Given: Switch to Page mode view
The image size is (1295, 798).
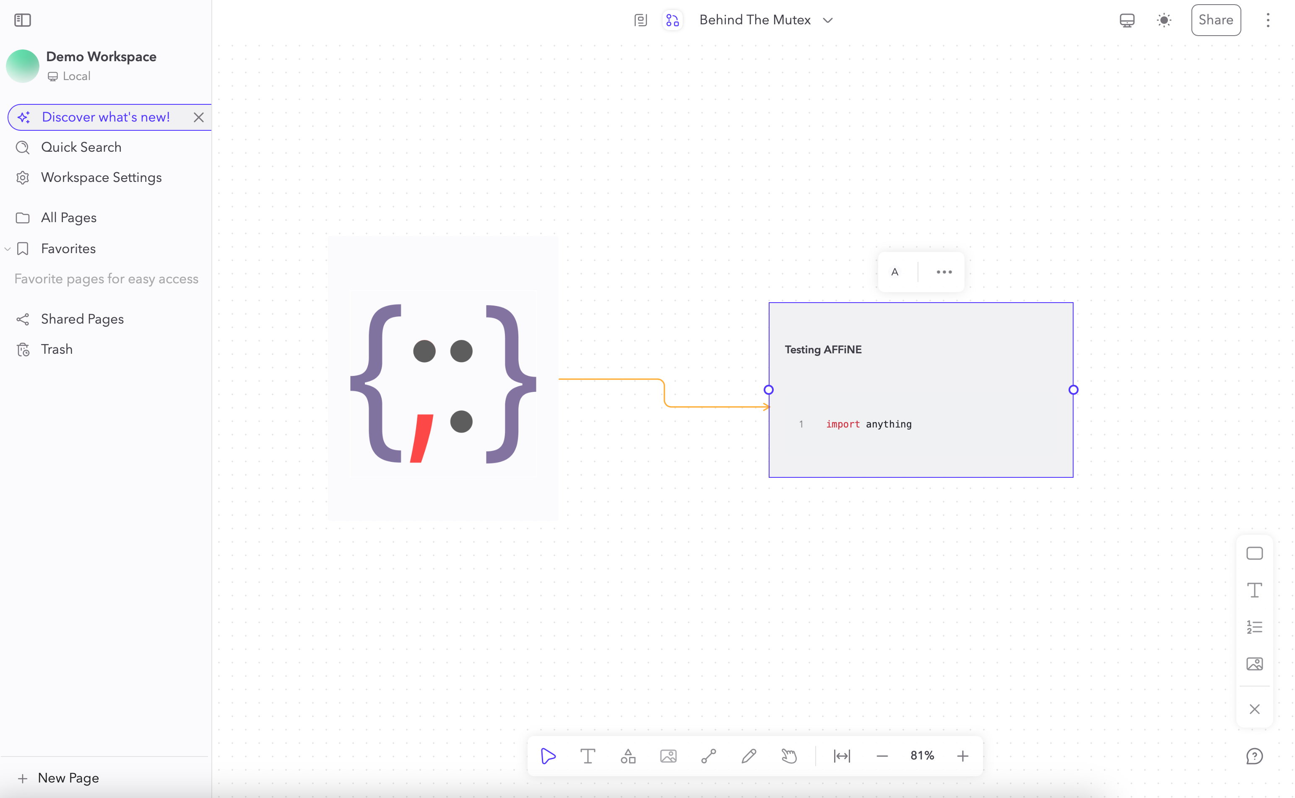Looking at the screenshot, I should point(640,20).
